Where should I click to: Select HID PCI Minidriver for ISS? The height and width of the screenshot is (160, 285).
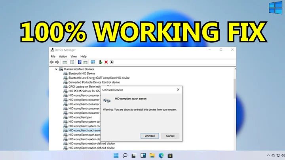[84, 91]
